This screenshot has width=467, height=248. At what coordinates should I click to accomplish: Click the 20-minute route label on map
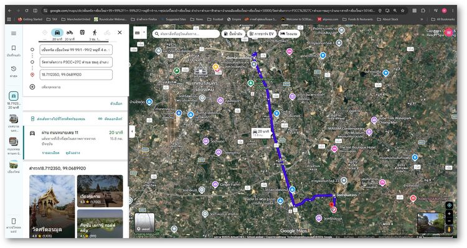coord(261,132)
